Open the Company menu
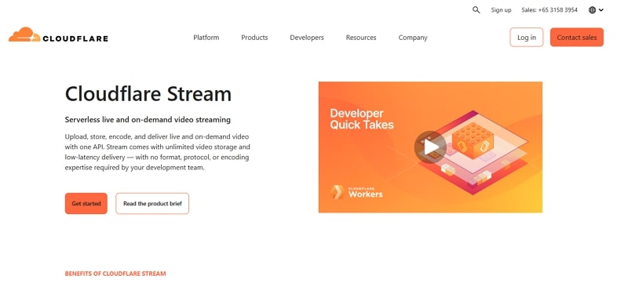 tap(413, 38)
